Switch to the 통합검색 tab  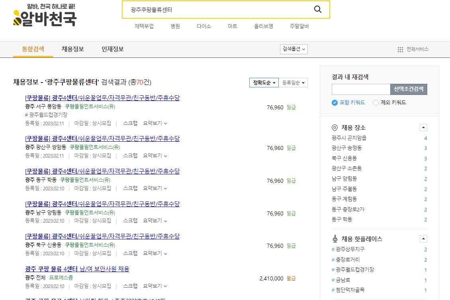pyautogui.click(x=33, y=49)
